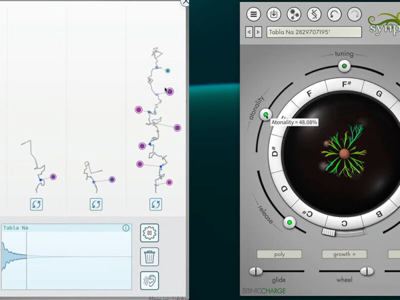This screenshot has width=400, height=300.
Task: Click the wheel slider handle
Action: [367, 271]
